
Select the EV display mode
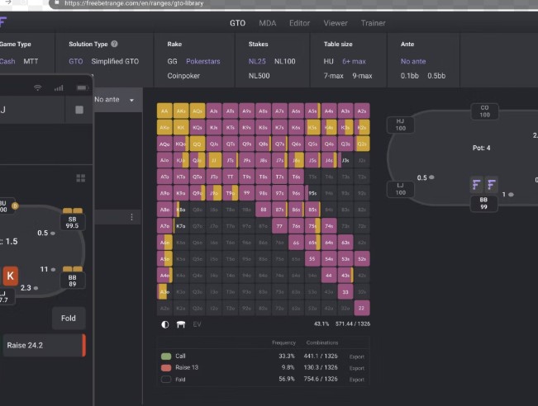197,324
